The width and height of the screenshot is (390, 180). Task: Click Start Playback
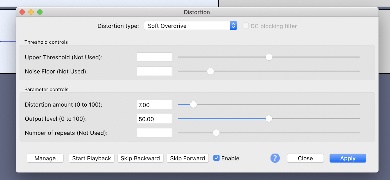pos(92,158)
